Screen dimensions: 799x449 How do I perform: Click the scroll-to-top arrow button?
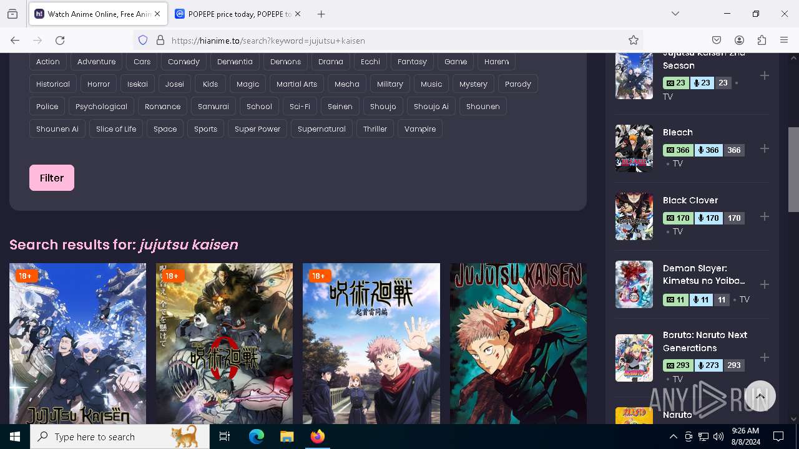(x=760, y=396)
